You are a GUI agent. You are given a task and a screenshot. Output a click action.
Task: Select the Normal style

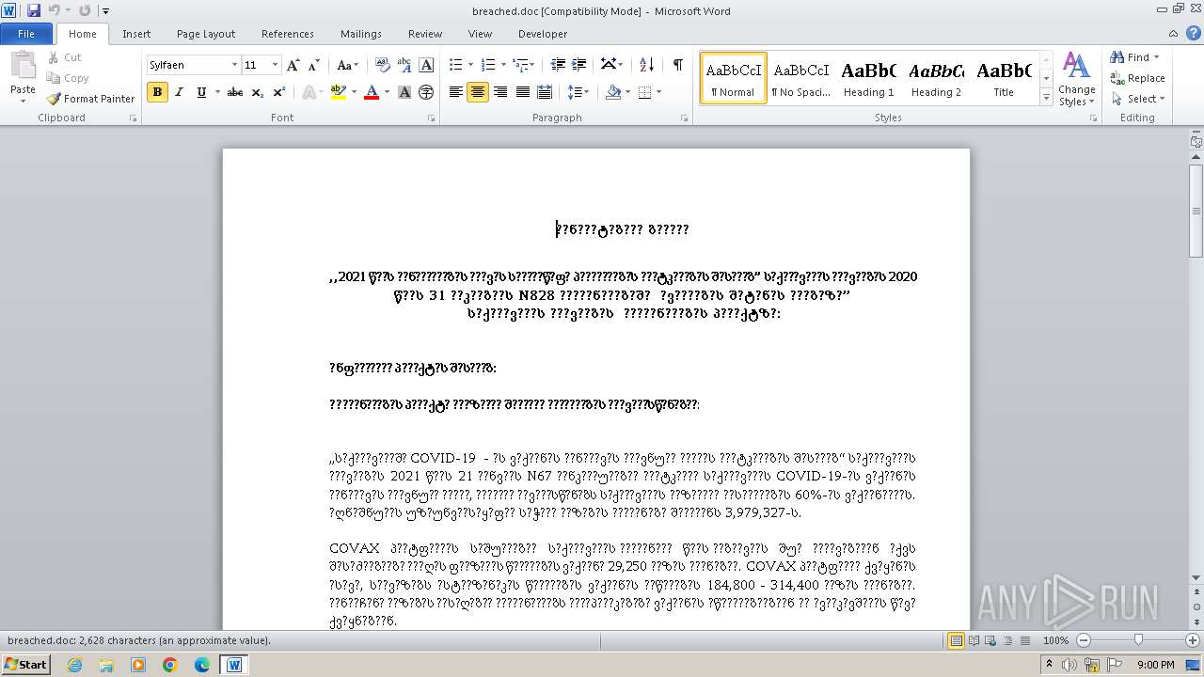tap(733, 77)
